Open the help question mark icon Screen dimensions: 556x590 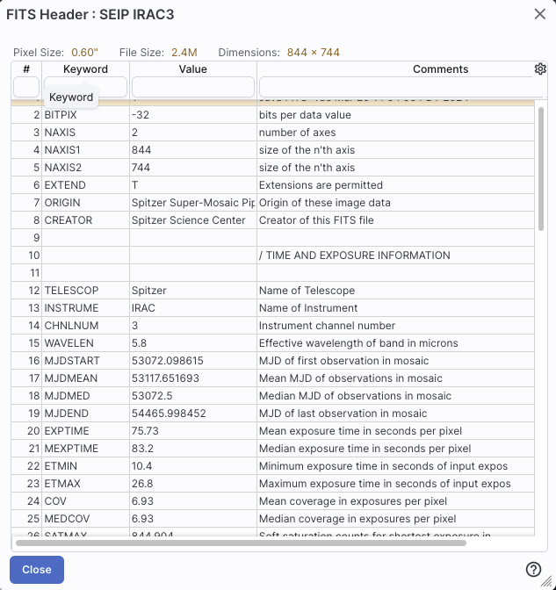533,569
